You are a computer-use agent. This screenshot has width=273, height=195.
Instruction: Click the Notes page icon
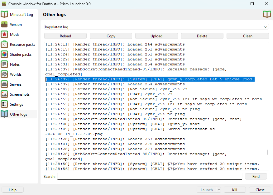(x=4, y=64)
